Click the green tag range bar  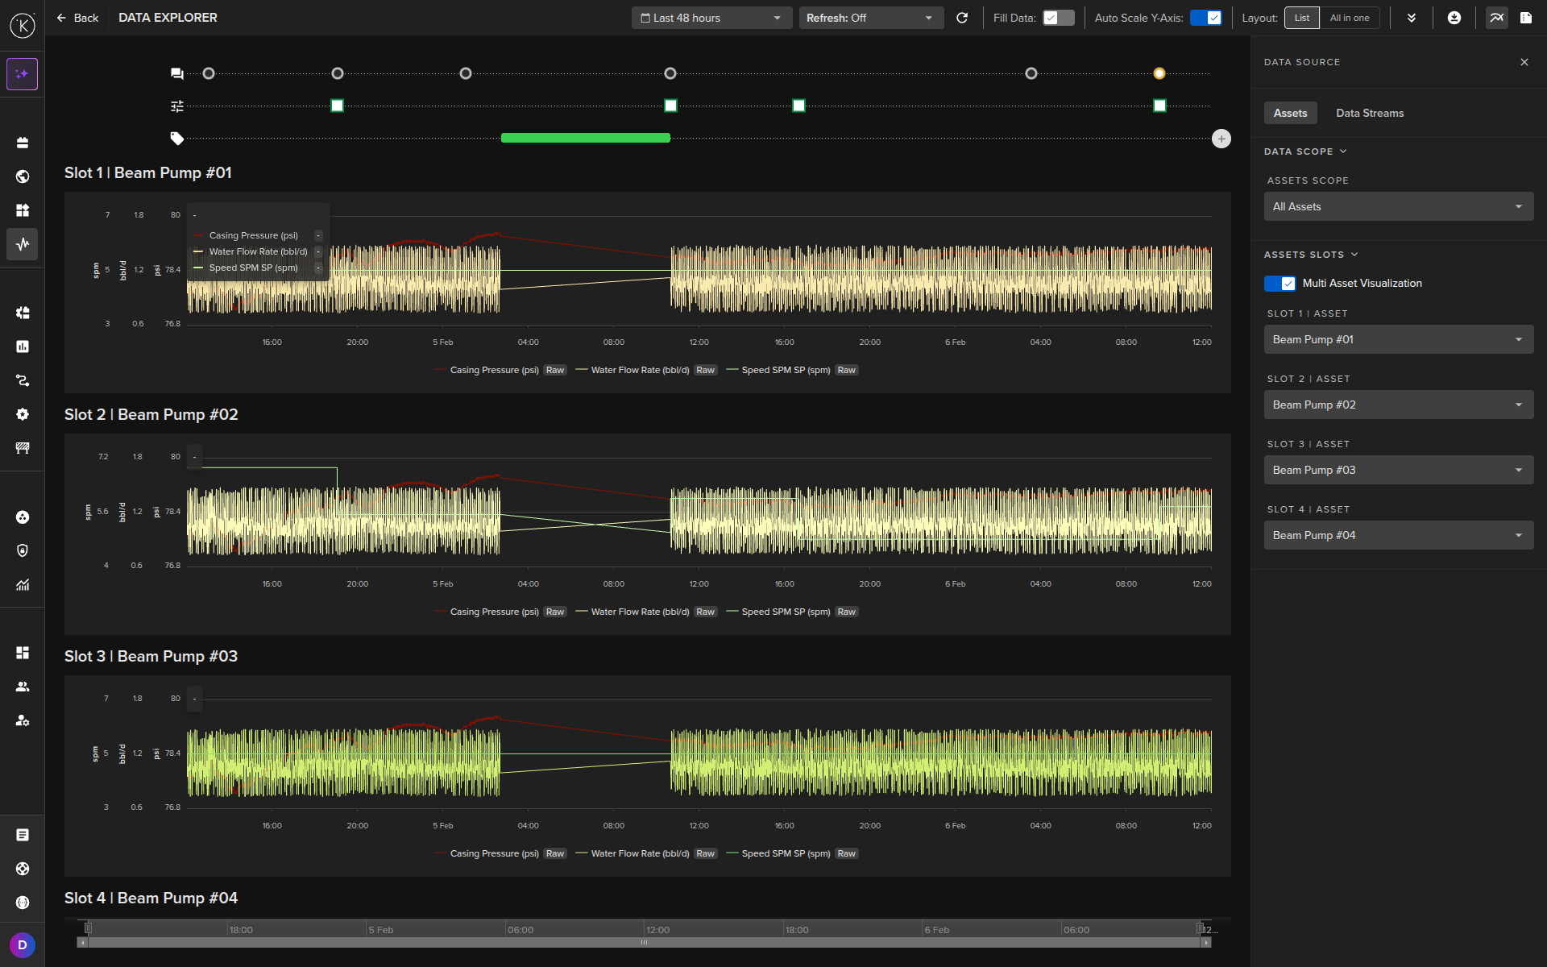586,138
